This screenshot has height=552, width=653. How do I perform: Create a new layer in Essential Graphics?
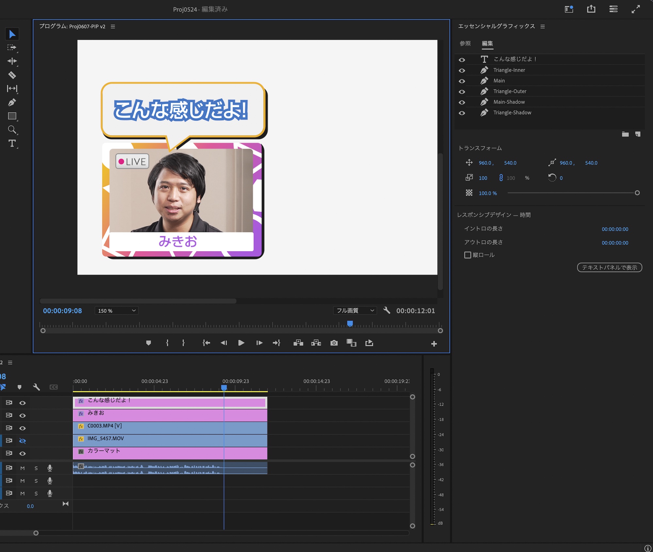(x=638, y=134)
